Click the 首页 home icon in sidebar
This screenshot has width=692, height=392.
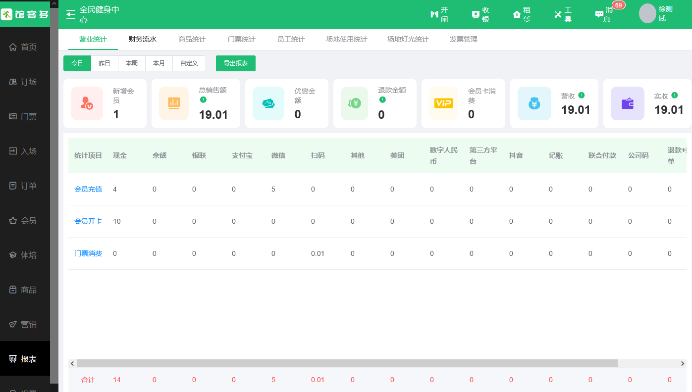(13, 47)
